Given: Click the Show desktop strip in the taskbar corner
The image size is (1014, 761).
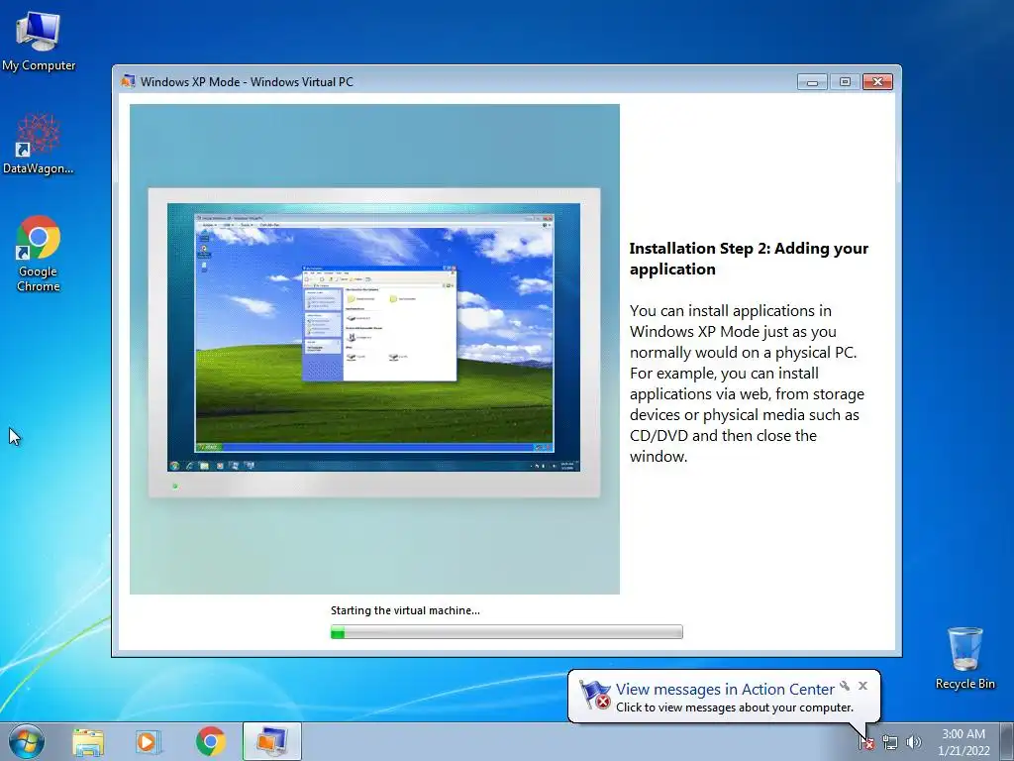Looking at the screenshot, I should (x=1007, y=741).
